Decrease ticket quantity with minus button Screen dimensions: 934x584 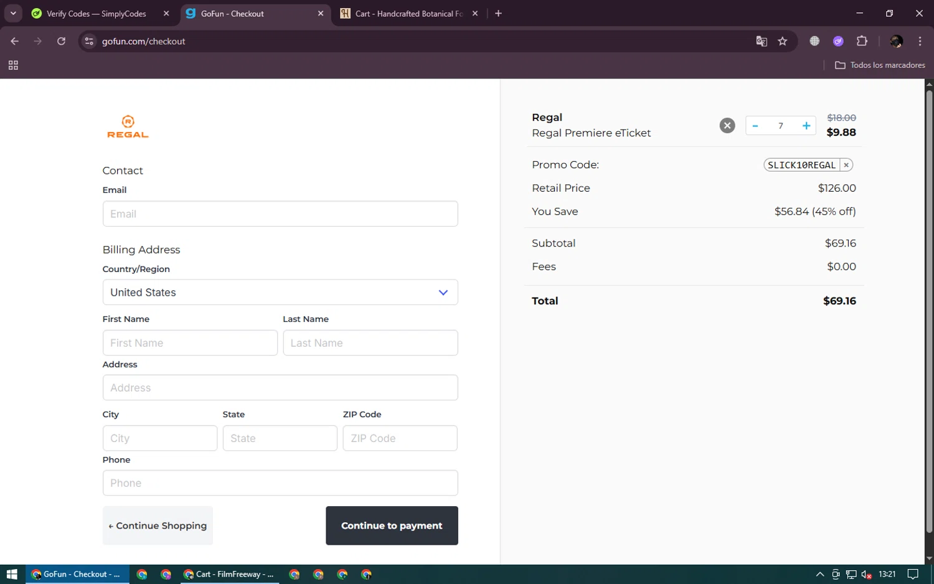[x=755, y=126]
